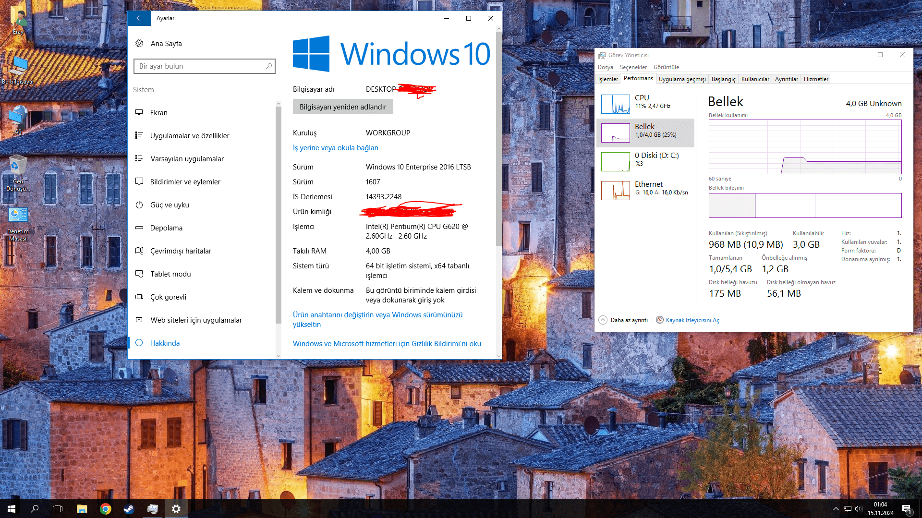The height and width of the screenshot is (518, 922).
Task: Click the Bir ayar bulun search field
Action: (x=204, y=66)
